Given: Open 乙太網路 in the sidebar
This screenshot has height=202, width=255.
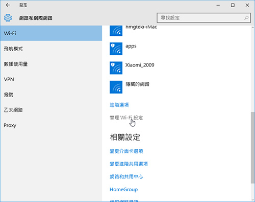Looking at the screenshot, I should (51, 110).
